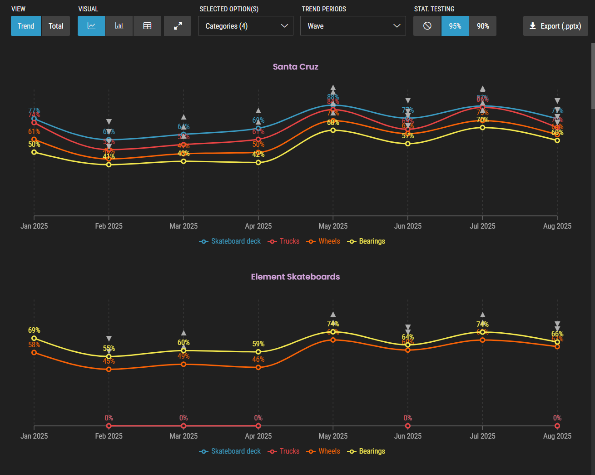Toggle Wheels in Element Skateboards legend
Screen dimensions: 595x475
323,451
